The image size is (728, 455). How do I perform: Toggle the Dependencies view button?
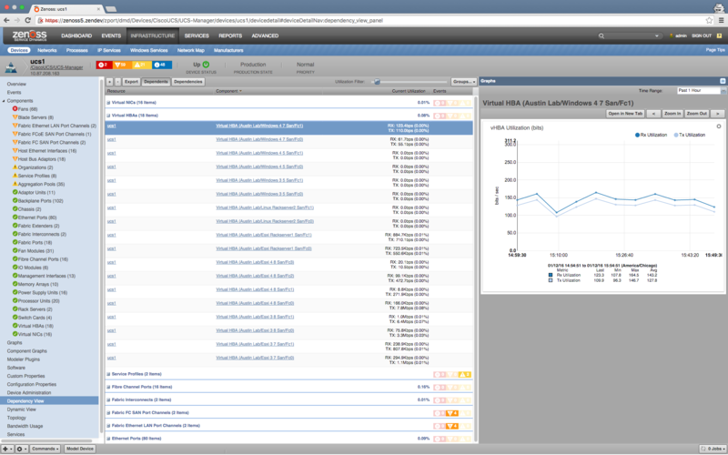click(188, 82)
